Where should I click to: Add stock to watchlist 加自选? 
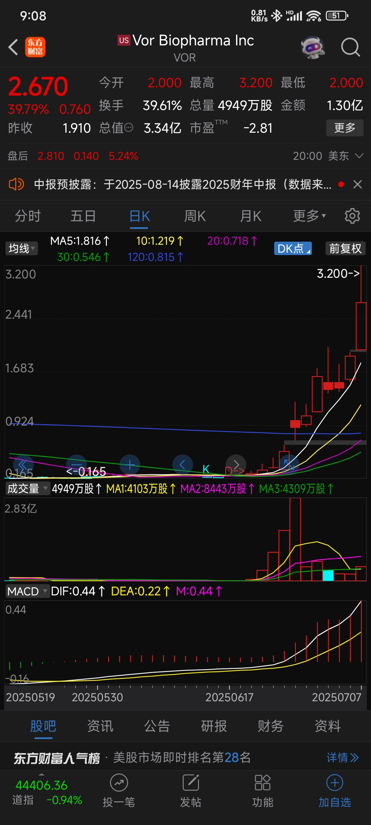tap(335, 791)
